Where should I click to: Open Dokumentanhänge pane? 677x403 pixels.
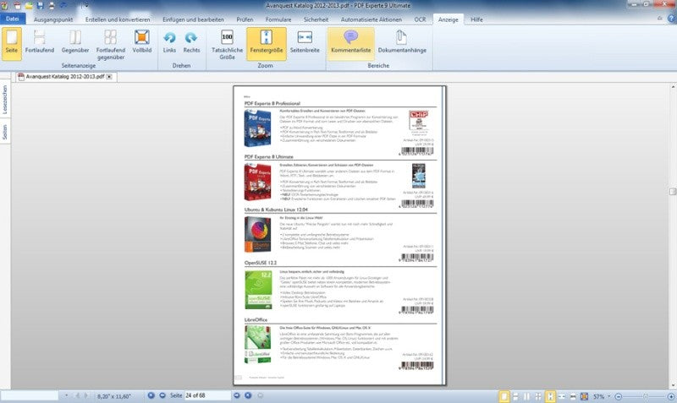[402, 43]
